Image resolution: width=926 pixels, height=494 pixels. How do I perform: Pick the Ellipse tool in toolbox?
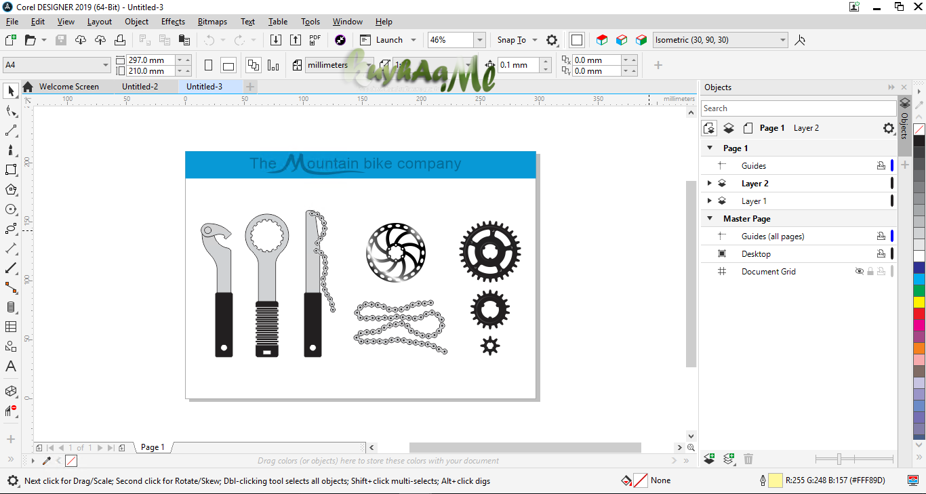click(11, 209)
